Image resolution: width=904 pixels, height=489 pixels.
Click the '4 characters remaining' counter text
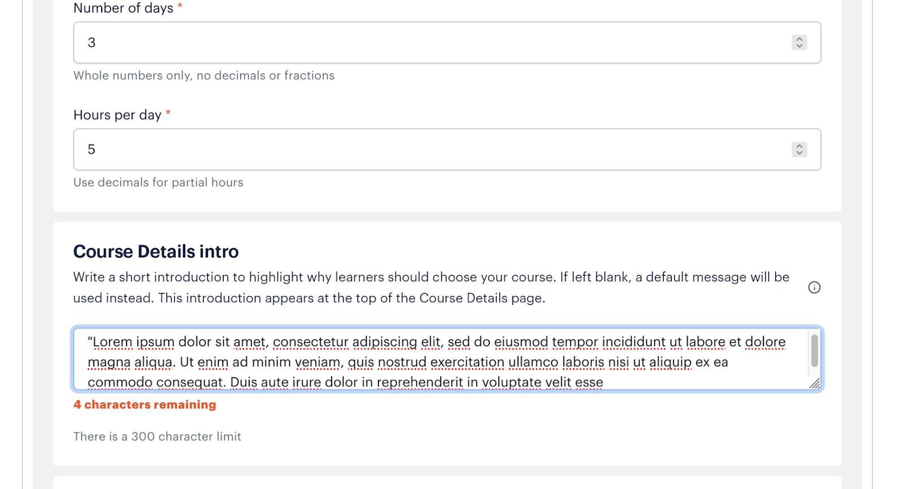[x=145, y=404]
